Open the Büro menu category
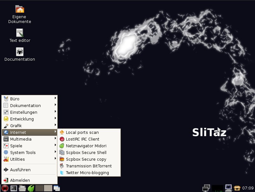Image resolution: width=255 pixels, height=192 pixels. (30, 99)
